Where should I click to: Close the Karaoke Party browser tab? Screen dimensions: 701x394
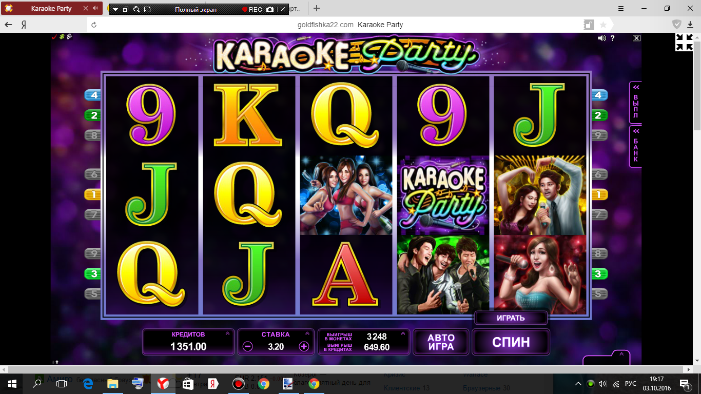point(86,9)
